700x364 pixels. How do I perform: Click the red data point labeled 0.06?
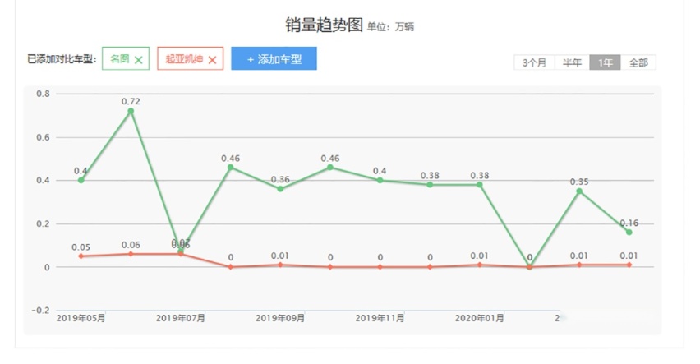click(x=131, y=254)
